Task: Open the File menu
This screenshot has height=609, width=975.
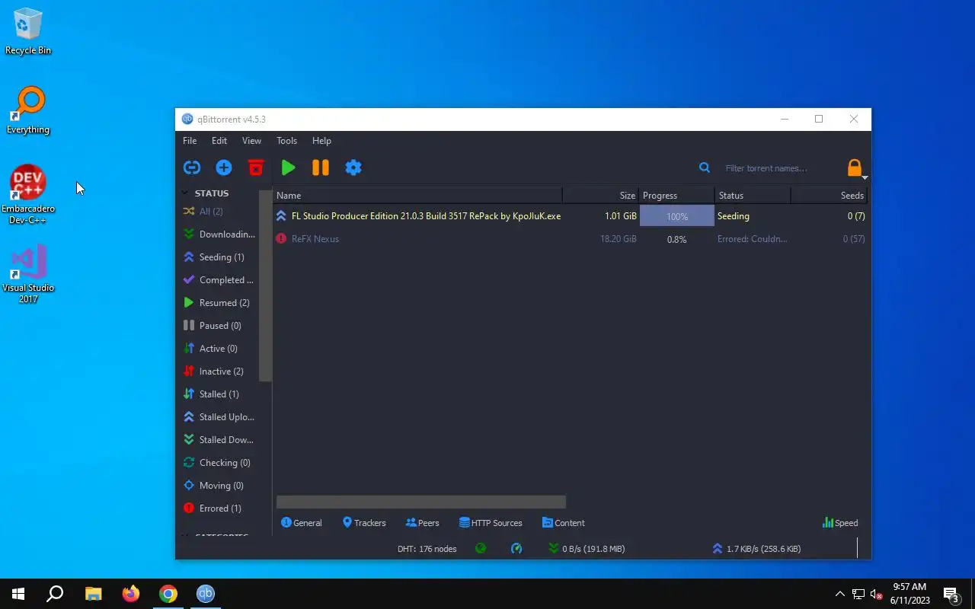Action: (x=190, y=140)
